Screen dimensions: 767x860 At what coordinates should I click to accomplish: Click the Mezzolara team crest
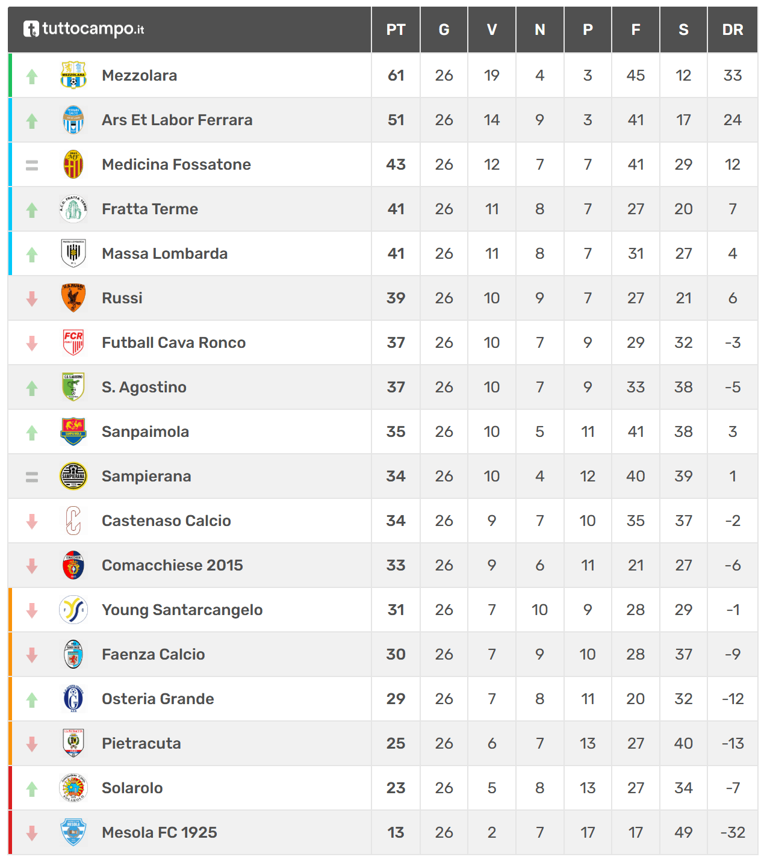(x=73, y=75)
